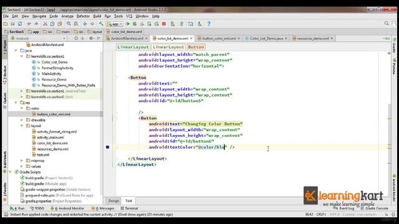This screenshot has height=224, width=399.
Task: Open the Project panel settings gear
Action: pyautogui.click(x=91, y=39)
